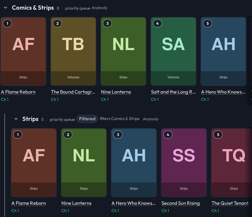
Task: Open the TB cover thumbnail
Action: 73,52
